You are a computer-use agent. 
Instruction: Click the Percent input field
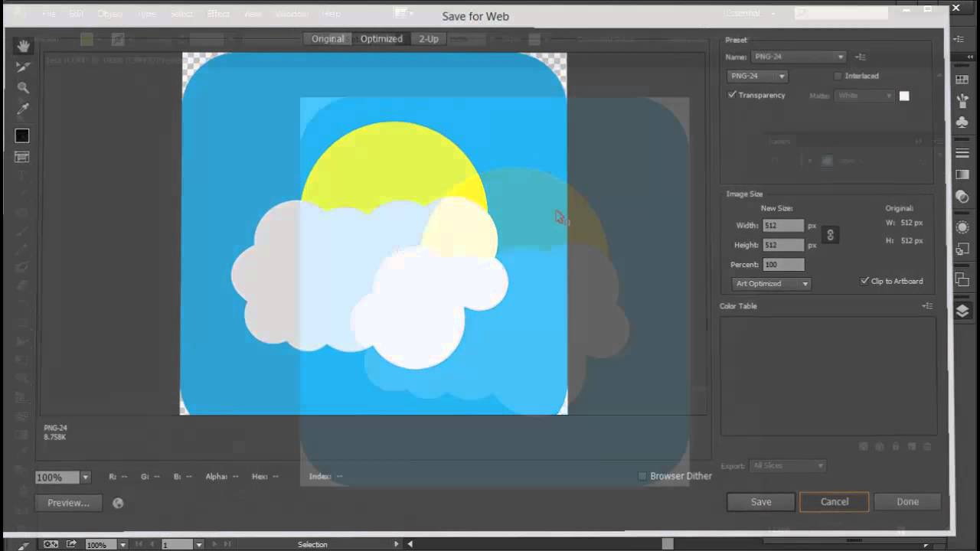pos(783,264)
